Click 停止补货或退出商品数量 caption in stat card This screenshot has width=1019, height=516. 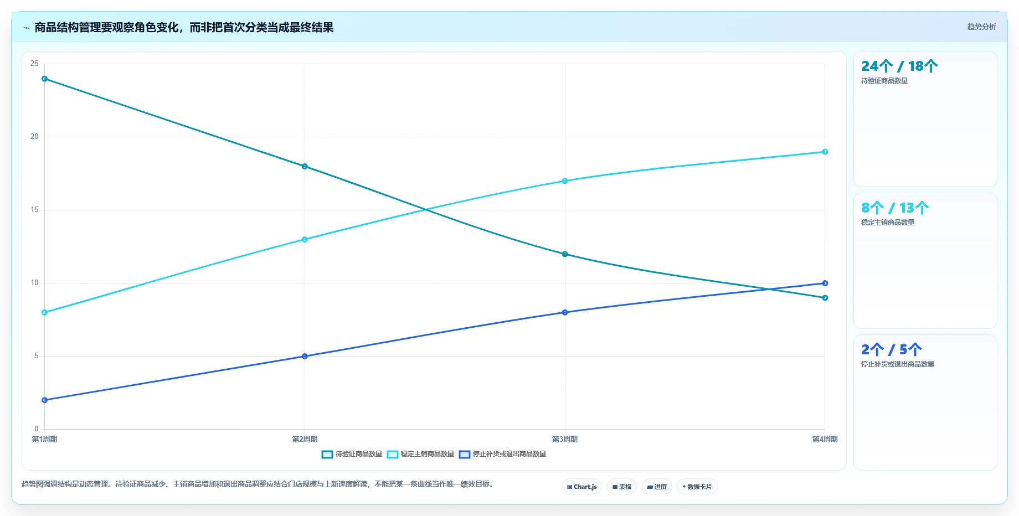tap(898, 364)
